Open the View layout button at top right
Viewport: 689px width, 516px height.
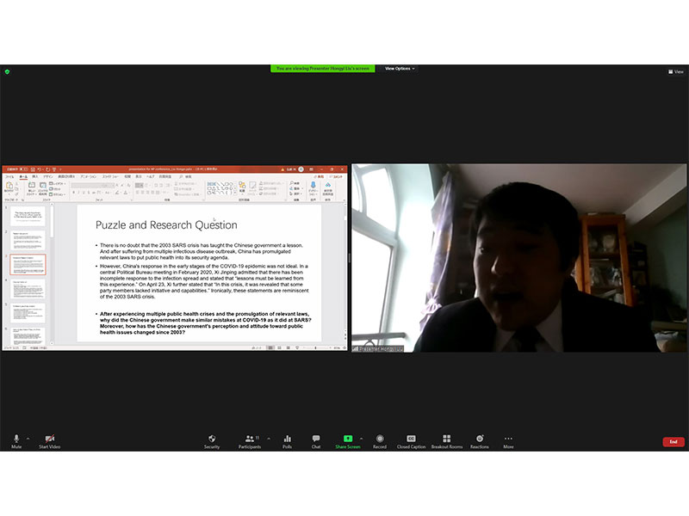pyautogui.click(x=675, y=72)
